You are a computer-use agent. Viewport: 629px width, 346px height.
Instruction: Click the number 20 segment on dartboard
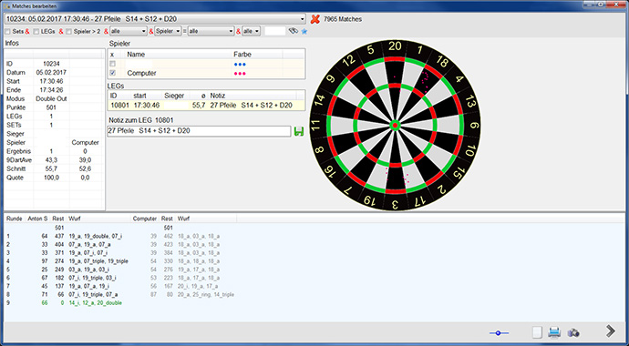point(395,46)
